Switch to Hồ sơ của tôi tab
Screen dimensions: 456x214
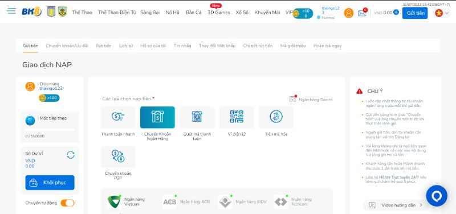[x=153, y=46]
